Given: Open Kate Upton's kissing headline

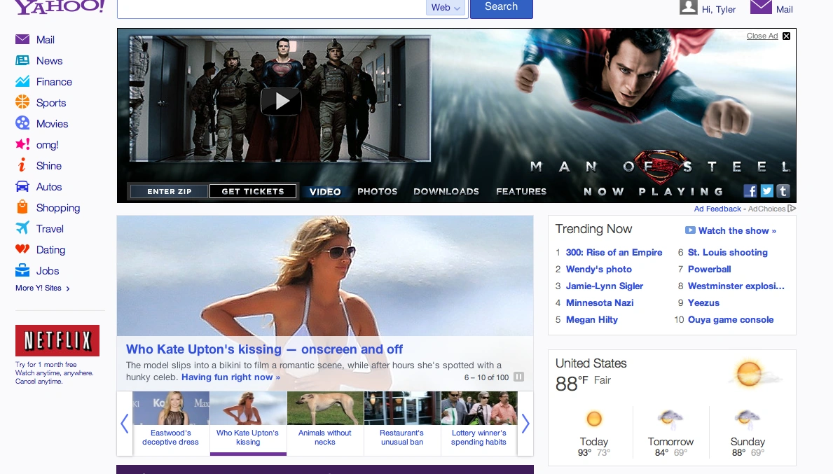Looking at the screenshot, I should [x=264, y=349].
